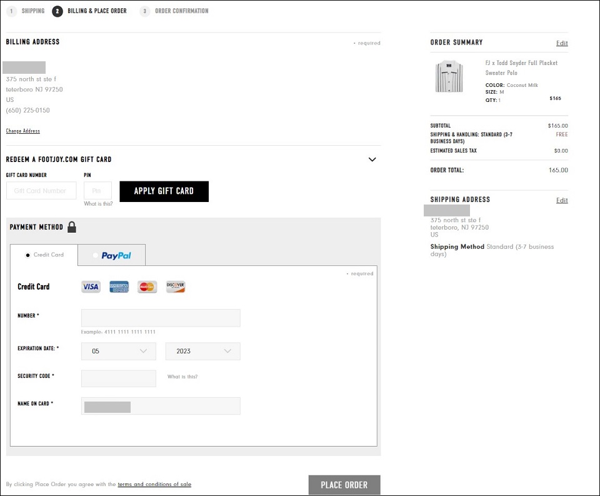Viewport: 600px width, 496px height.
Task: Focus the Security Code field
Action: [x=119, y=378]
